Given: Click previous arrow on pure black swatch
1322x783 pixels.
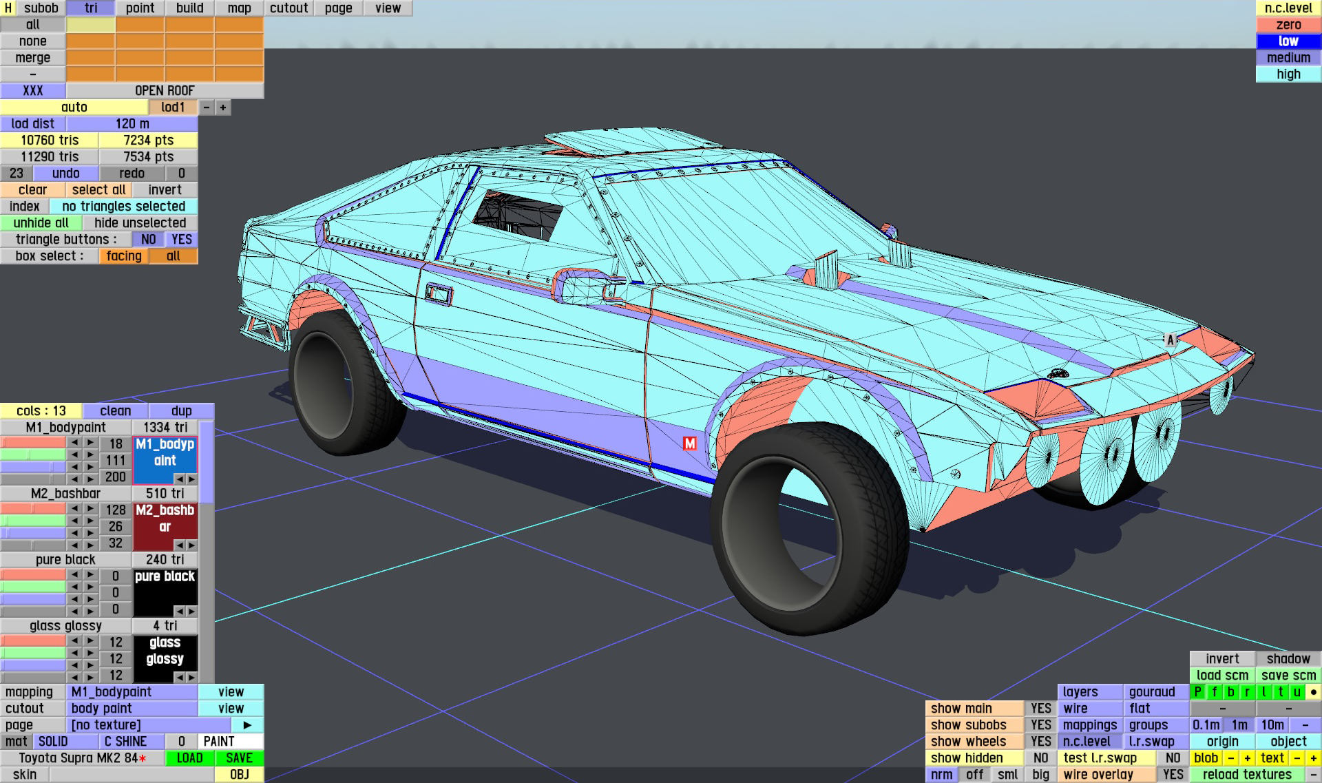Looking at the screenshot, I should pyautogui.click(x=180, y=611).
